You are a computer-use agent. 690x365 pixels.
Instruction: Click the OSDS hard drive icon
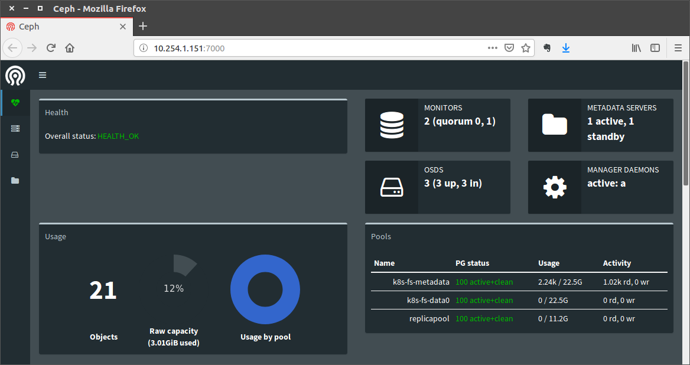point(392,187)
